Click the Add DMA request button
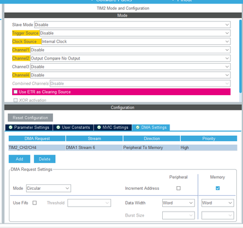Viewport: 243px width, 228px height. (19, 159)
